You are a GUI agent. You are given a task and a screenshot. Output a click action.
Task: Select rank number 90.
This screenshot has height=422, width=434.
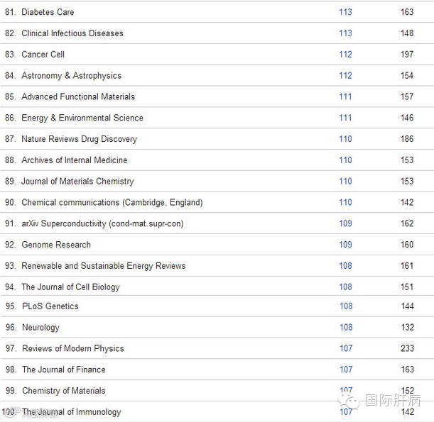tap(10, 202)
